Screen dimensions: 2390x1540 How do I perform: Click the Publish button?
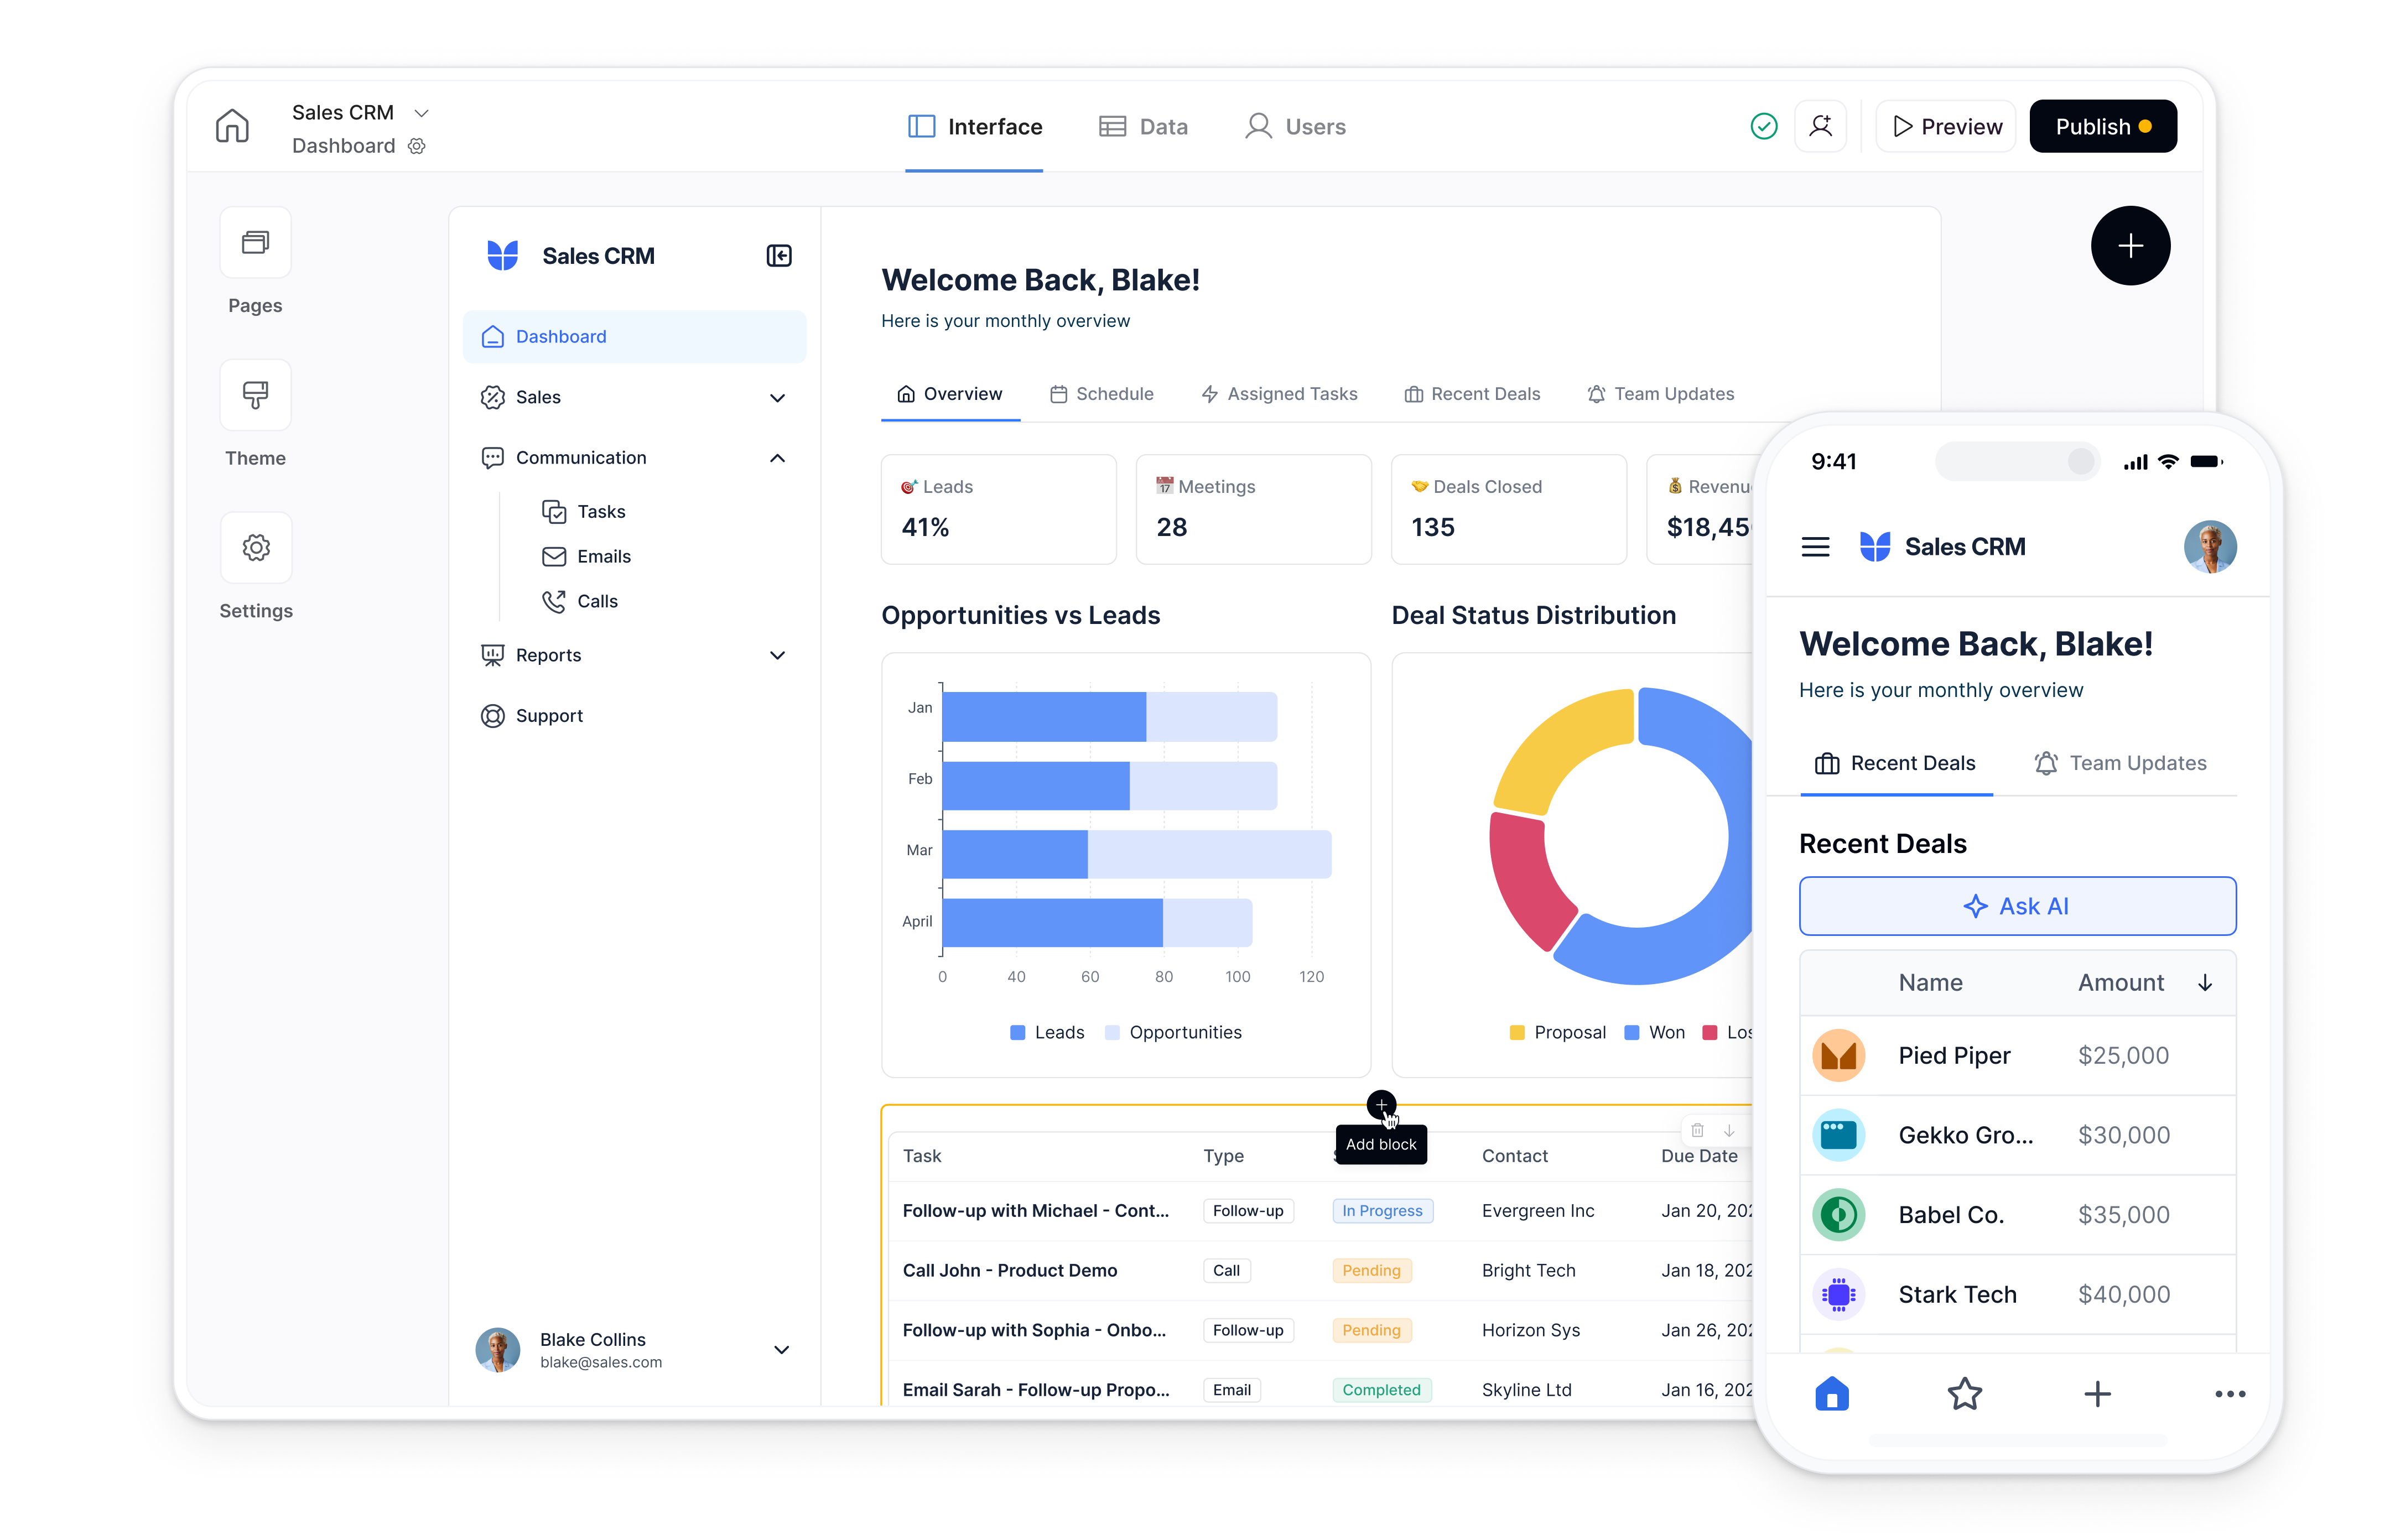(x=2103, y=126)
